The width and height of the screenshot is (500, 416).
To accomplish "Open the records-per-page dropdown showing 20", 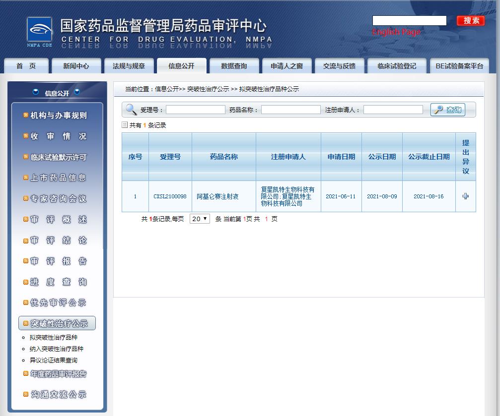I will pyautogui.click(x=199, y=218).
